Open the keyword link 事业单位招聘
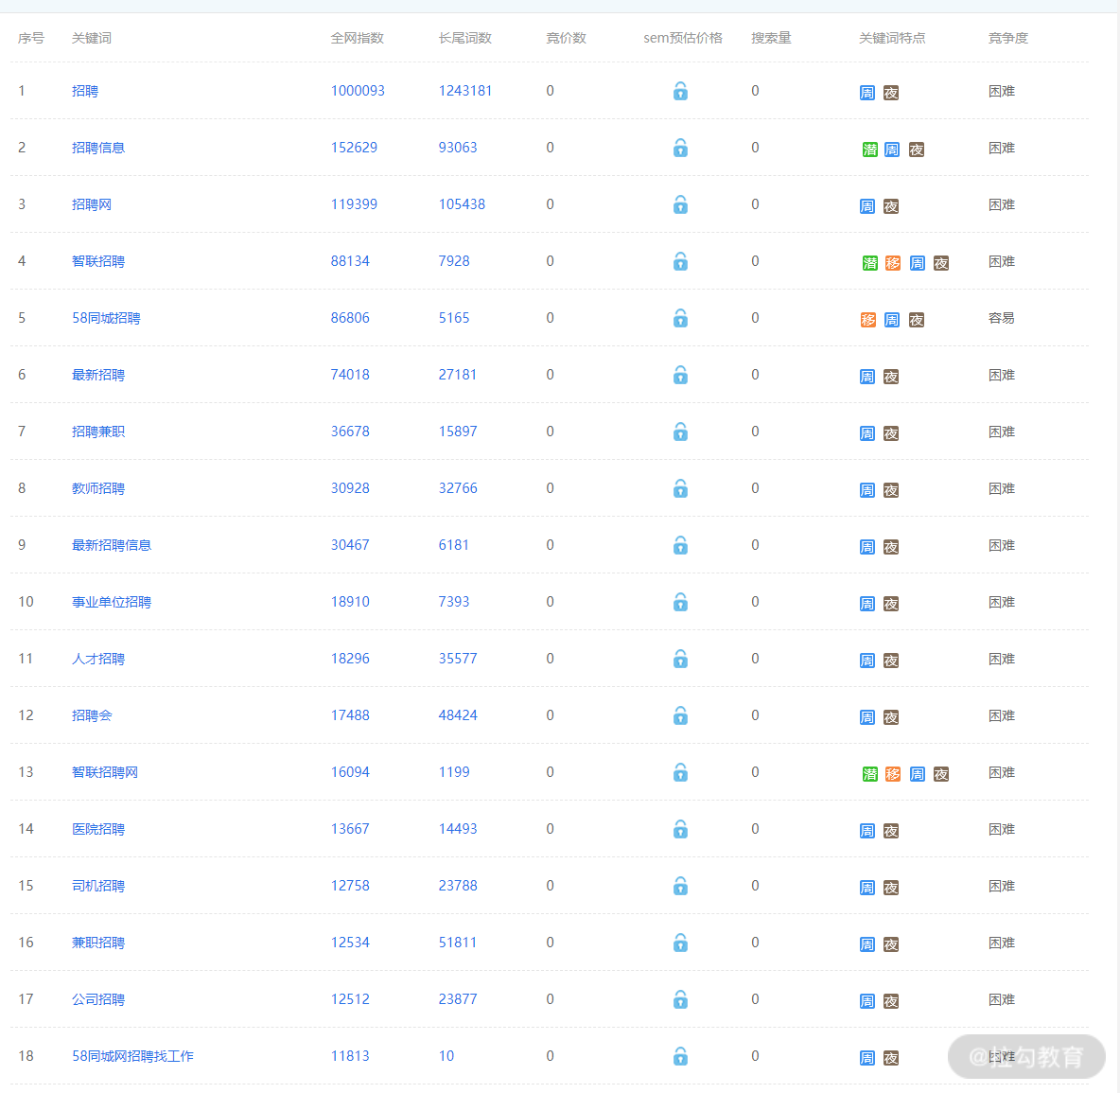Image resolution: width=1120 pixels, height=1093 pixels. tap(112, 602)
